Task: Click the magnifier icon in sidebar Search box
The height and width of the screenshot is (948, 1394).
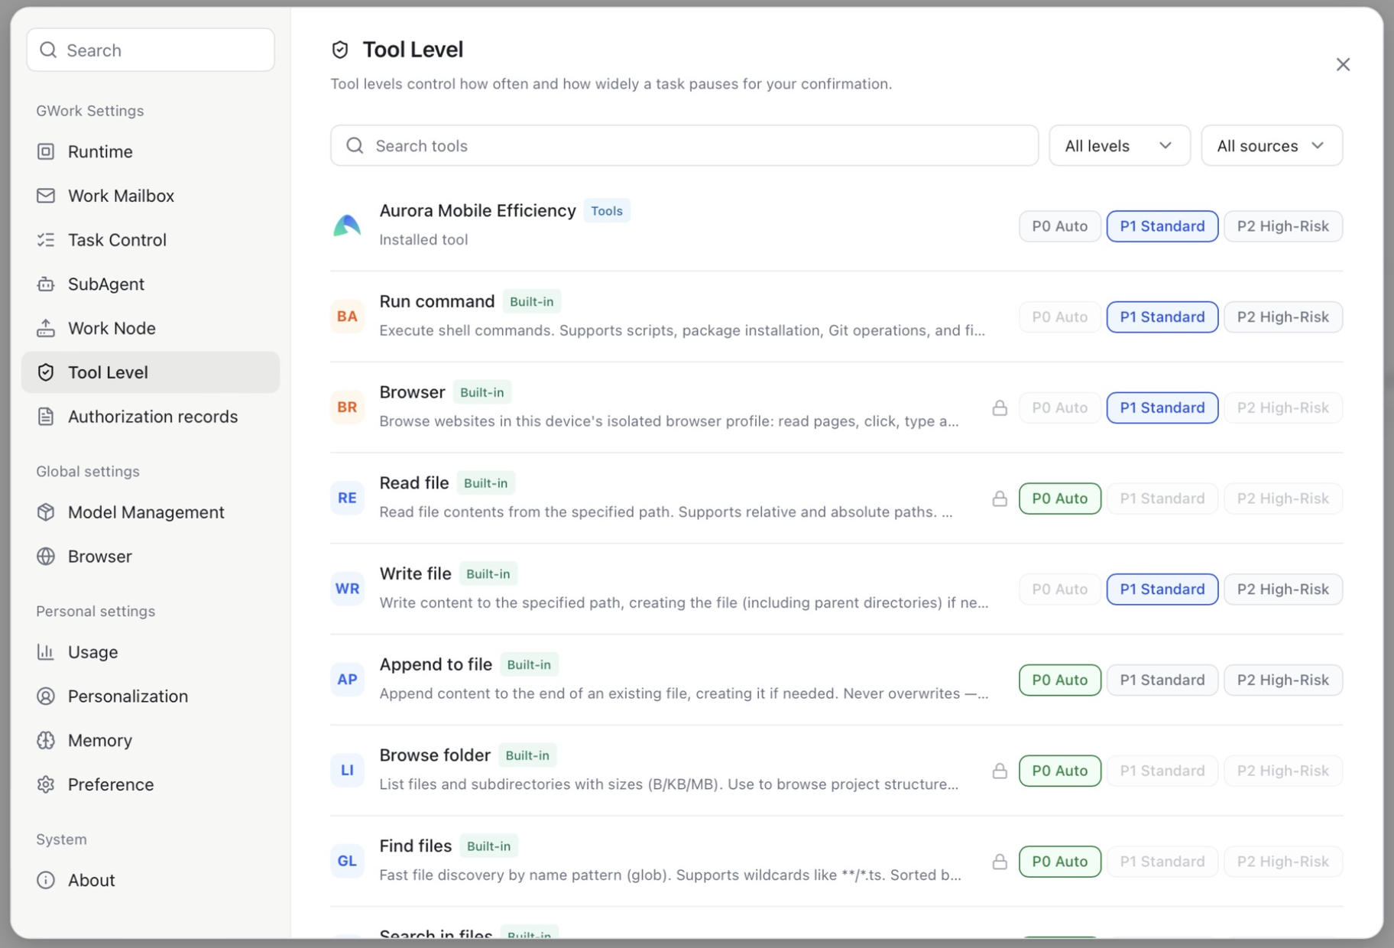Action: click(x=48, y=50)
